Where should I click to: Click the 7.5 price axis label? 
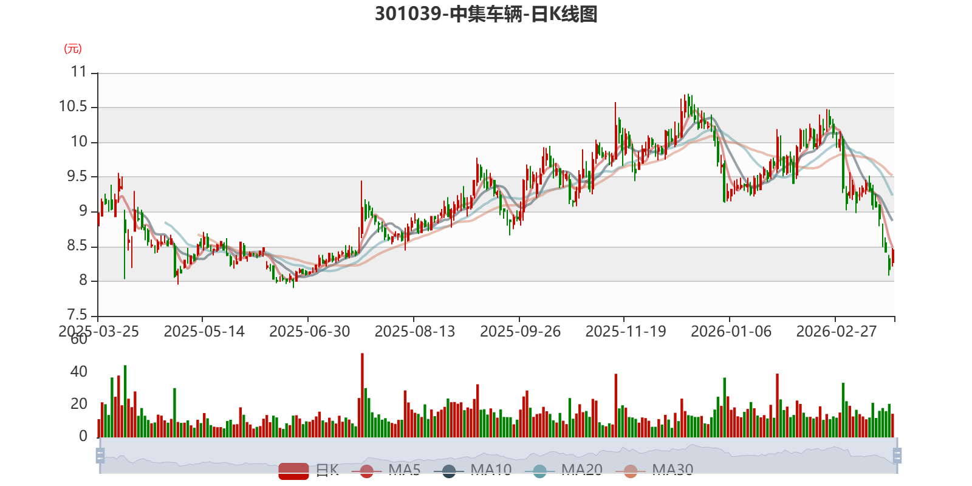[x=77, y=315]
